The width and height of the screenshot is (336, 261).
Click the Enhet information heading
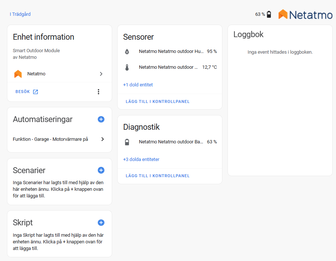coord(43,37)
